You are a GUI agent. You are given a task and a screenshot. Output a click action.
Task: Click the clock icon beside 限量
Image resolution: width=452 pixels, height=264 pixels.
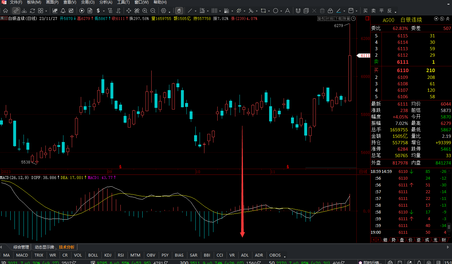point(353,19)
